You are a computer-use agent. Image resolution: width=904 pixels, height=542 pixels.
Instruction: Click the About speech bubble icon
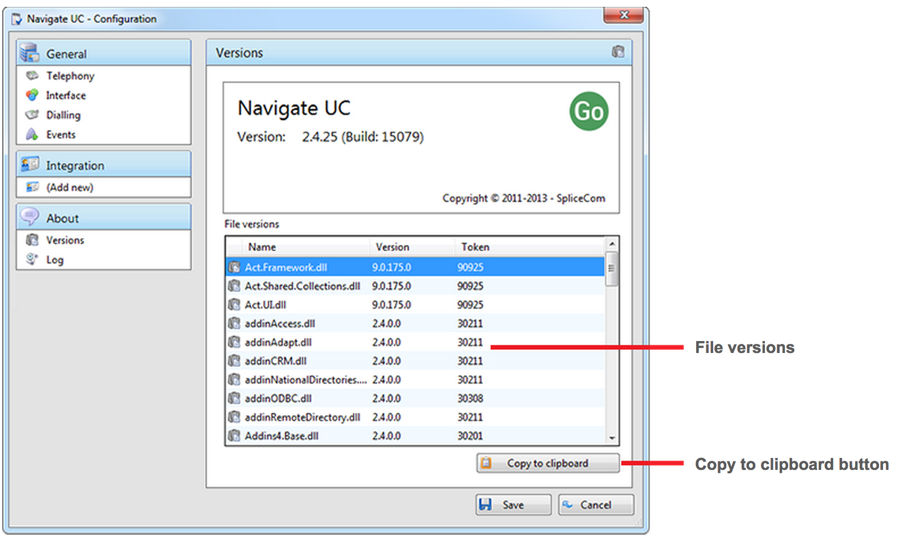tap(30, 217)
